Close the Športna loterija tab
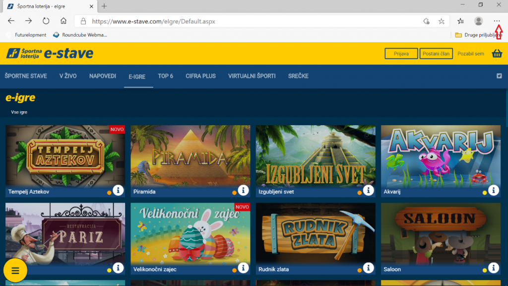Screen dimensions: 508x286 [91, 6]
